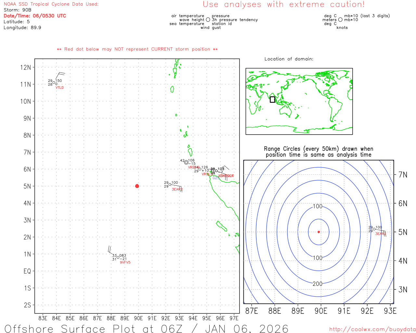Click the '3h pressure tendency' legend label

235,20
